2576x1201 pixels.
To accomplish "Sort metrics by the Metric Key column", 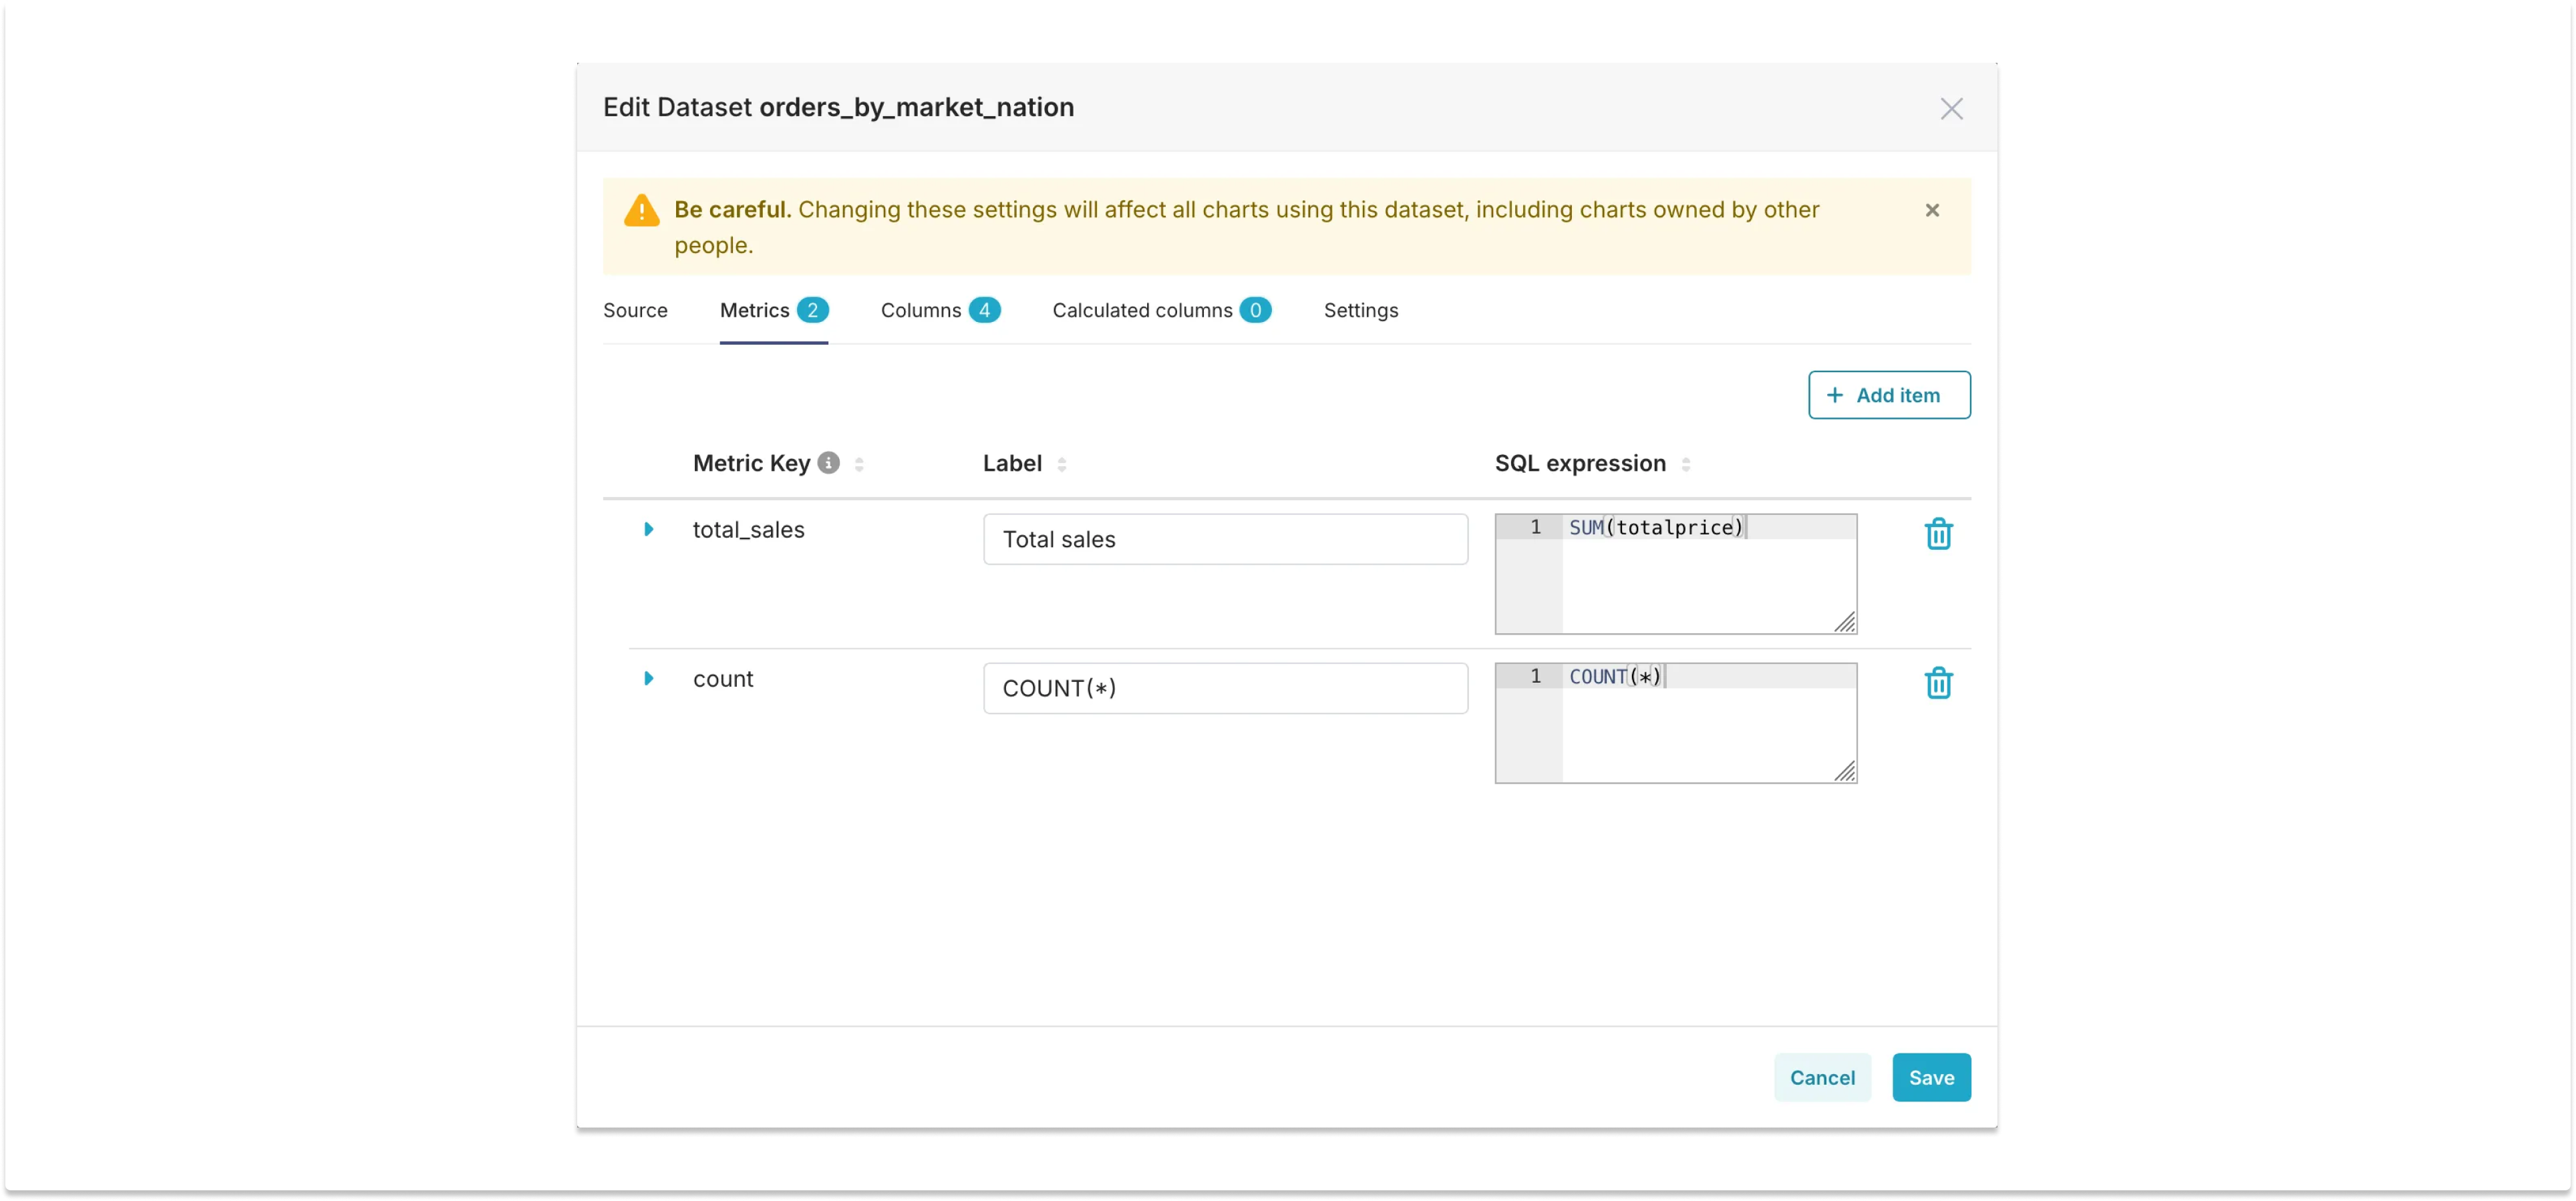I will tap(858, 464).
